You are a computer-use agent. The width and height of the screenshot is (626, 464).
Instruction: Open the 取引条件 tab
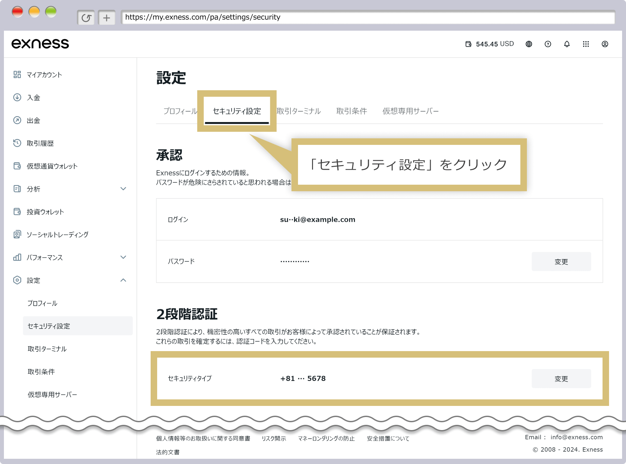pyautogui.click(x=351, y=111)
